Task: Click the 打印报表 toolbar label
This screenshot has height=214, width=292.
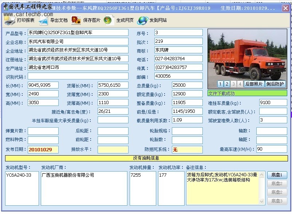Action: click(x=26, y=20)
